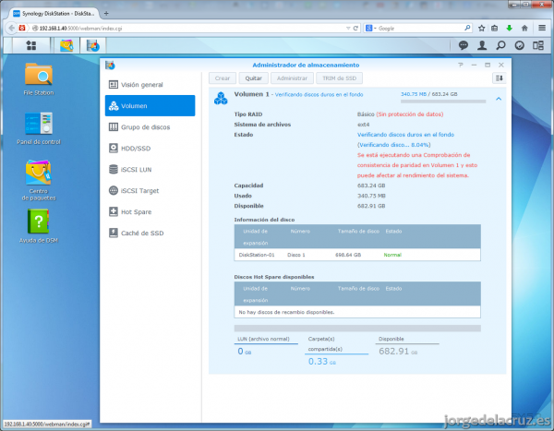Image resolution: width=554 pixels, height=431 pixels.
Task: Open Storage Manager help question mark
Action: click(x=461, y=65)
